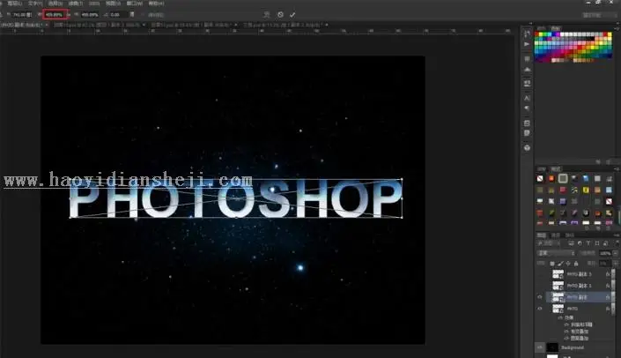Hide the PHTO layer using its eye

(540, 309)
